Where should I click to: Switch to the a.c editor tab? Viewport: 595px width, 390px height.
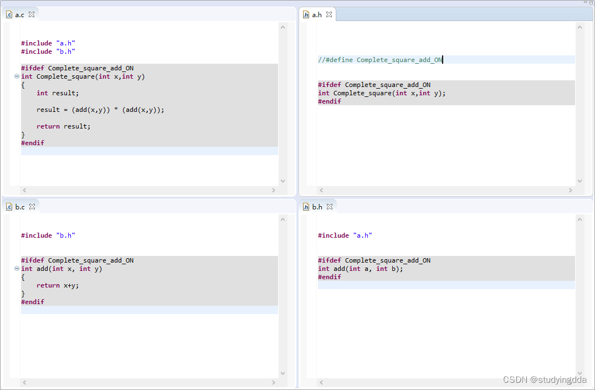[x=20, y=15]
